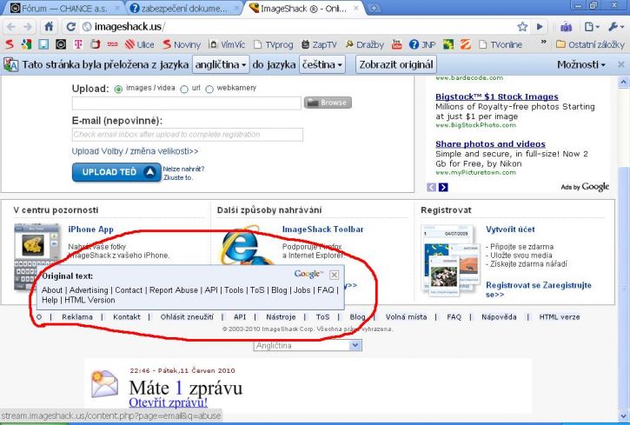The height and width of the screenshot is (425, 630).
Task: Click the address bar showing imageshack.us/
Action: point(297,27)
